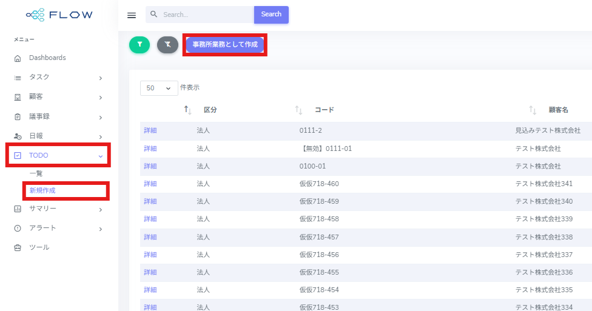
Task: Toggle the hamburger menu icon
Action: 132,15
